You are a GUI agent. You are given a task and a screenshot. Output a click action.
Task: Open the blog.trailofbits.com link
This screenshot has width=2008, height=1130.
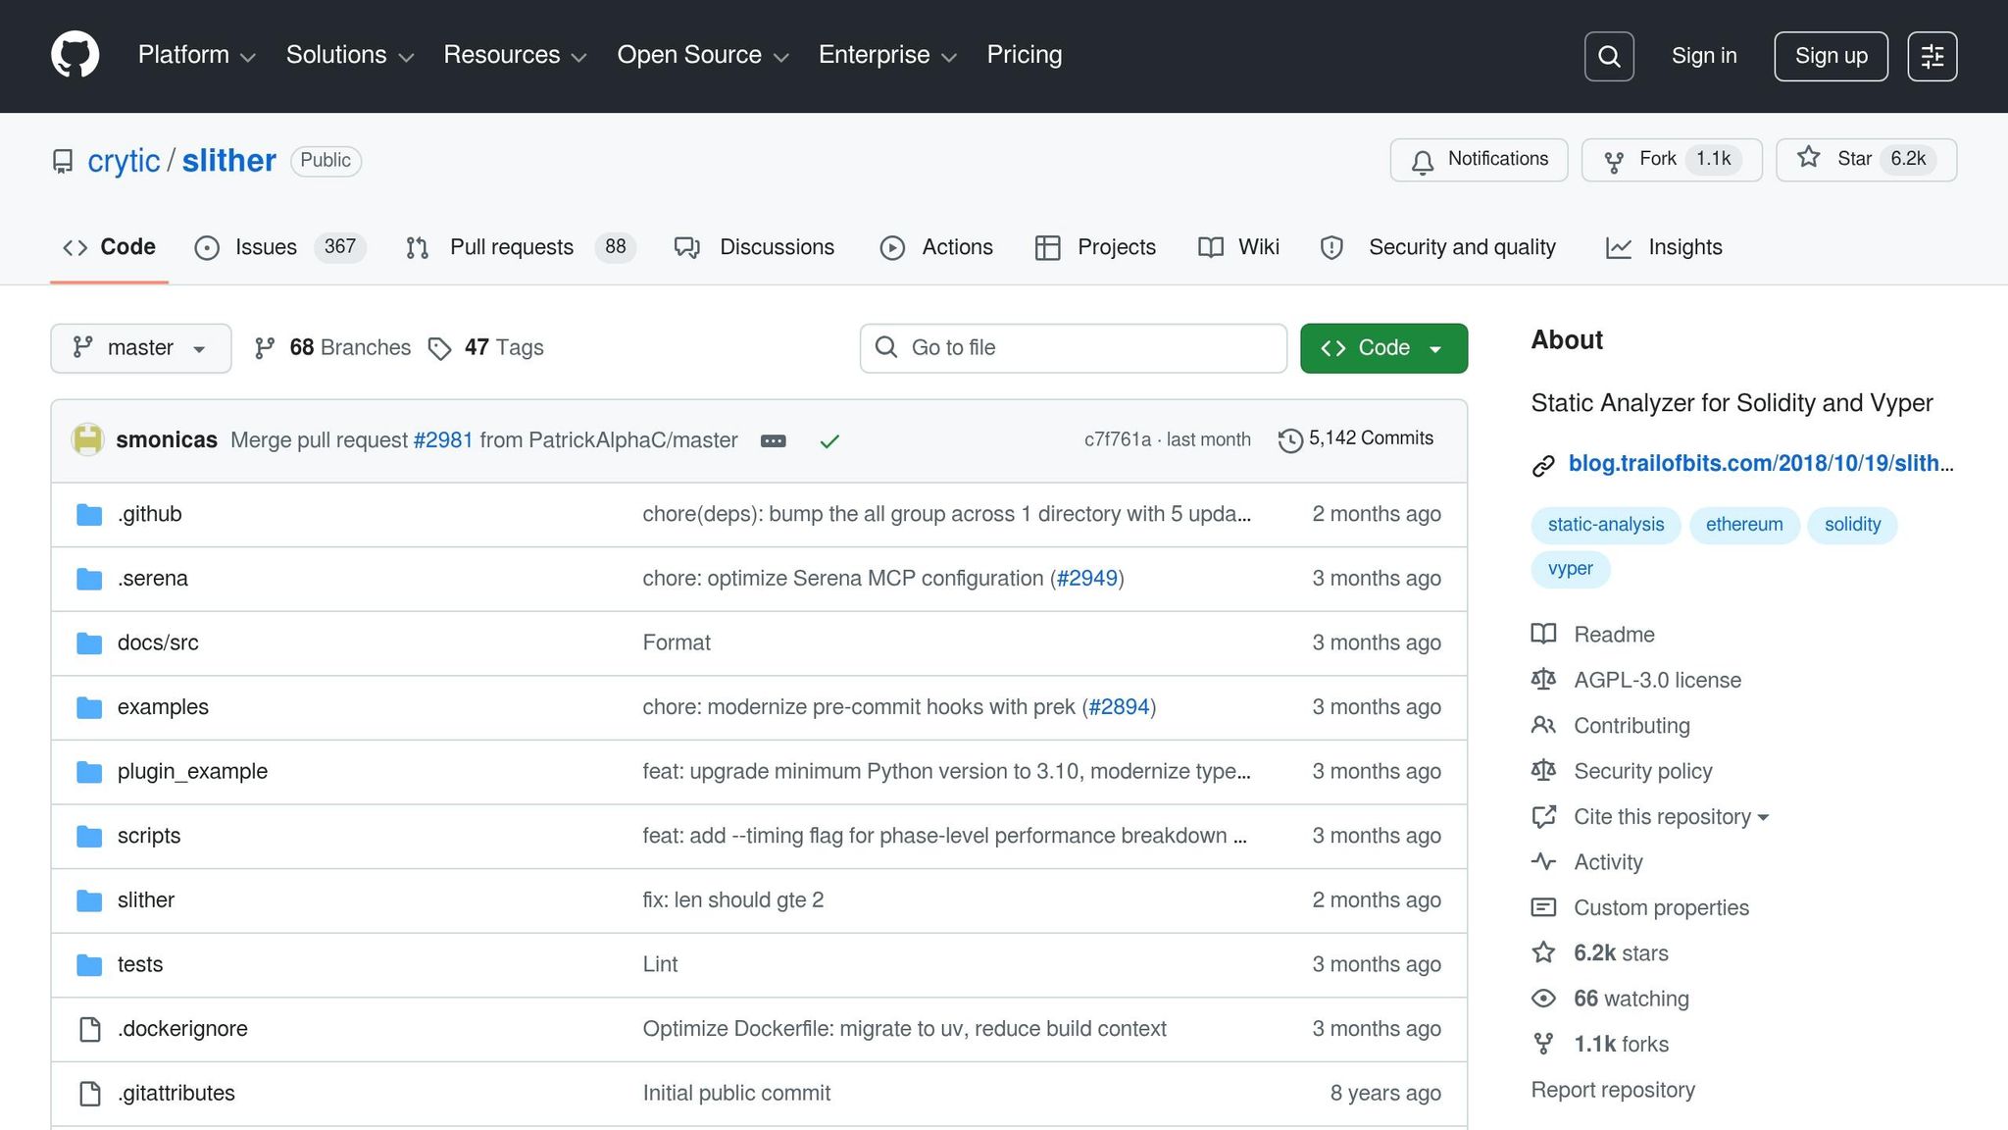click(1759, 464)
